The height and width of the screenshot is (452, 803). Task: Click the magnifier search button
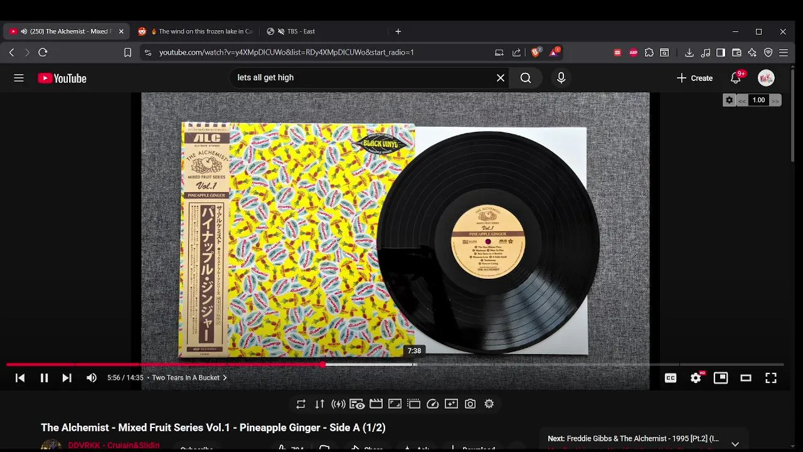click(x=526, y=78)
